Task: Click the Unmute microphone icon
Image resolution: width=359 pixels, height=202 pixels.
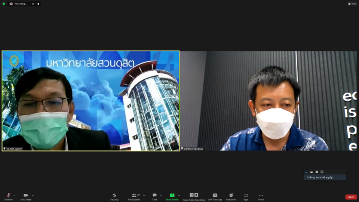Action: 9,195
